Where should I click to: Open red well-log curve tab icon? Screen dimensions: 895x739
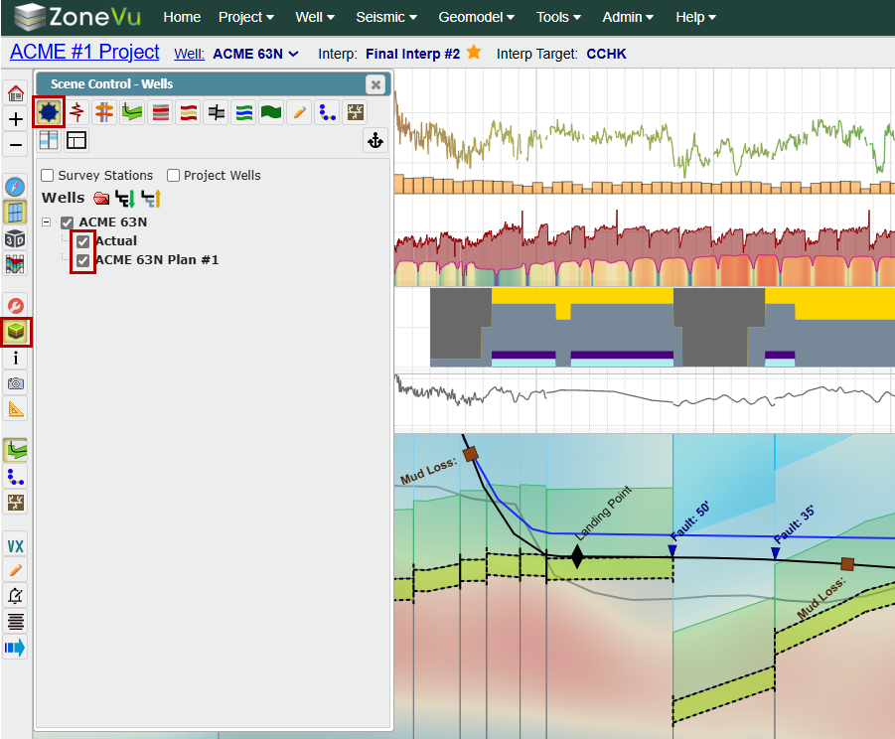tap(77, 112)
